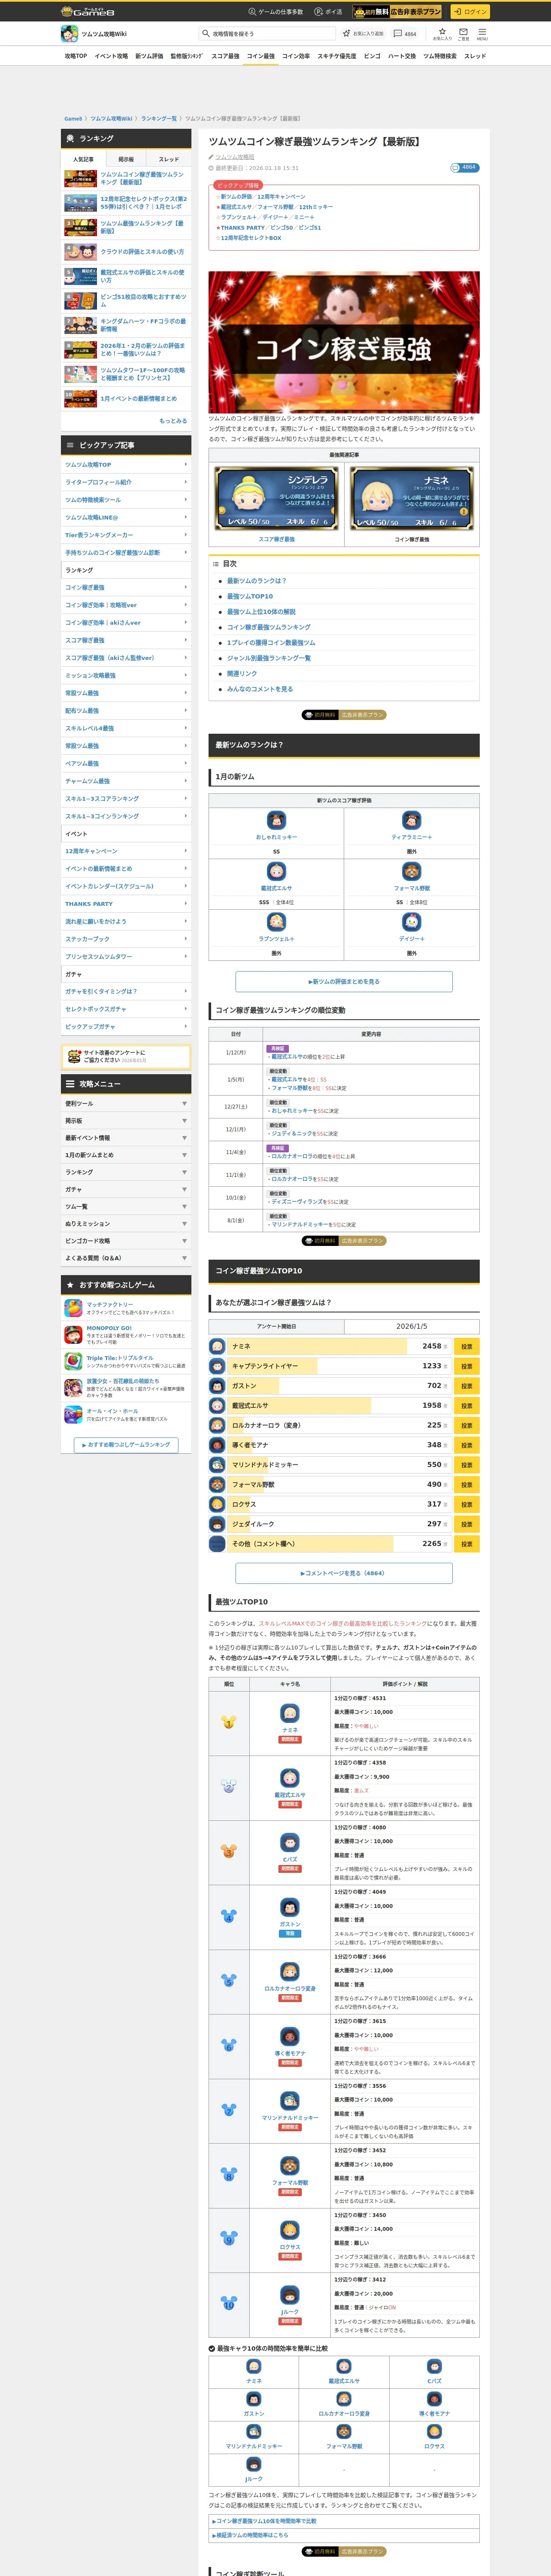Open the Triple Tile app icon
The image size is (551, 2576).
tap(73, 1361)
